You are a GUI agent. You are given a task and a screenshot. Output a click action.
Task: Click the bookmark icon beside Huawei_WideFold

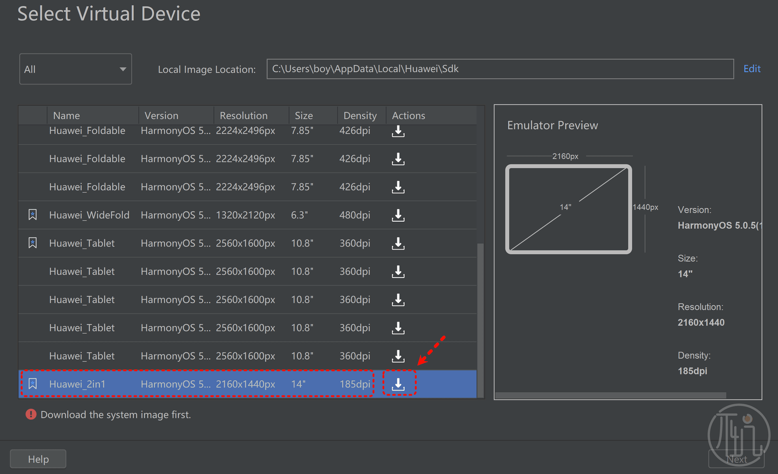[32, 215]
